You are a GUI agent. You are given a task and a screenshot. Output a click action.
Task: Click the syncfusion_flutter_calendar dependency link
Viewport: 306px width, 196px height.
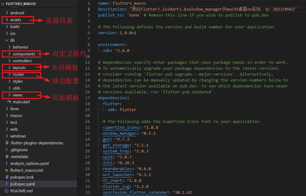[136, 193]
